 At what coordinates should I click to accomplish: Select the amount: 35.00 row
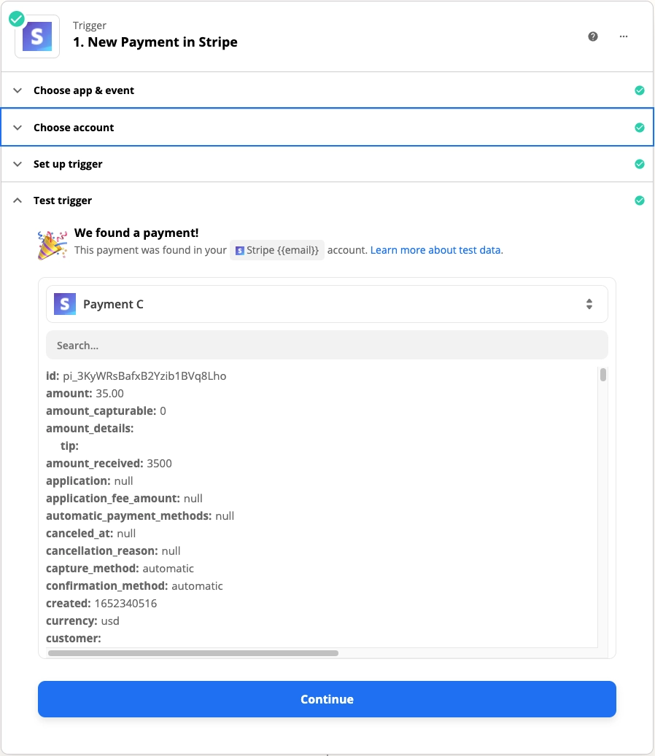(85, 394)
